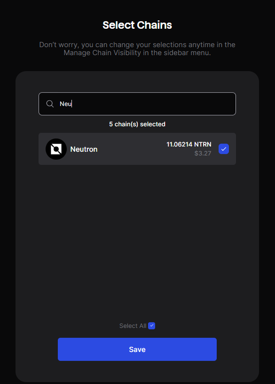This screenshot has width=275, height=384.
Task: Click the small checkmark beside Select All
Action: tap(151, 326)
